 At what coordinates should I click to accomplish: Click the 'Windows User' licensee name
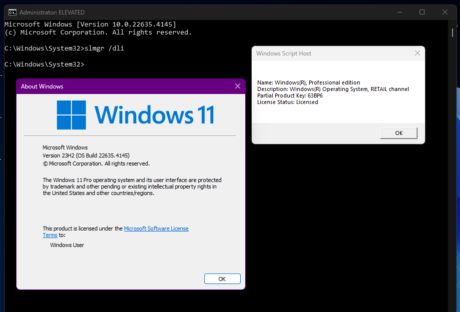tap(67, 245)
